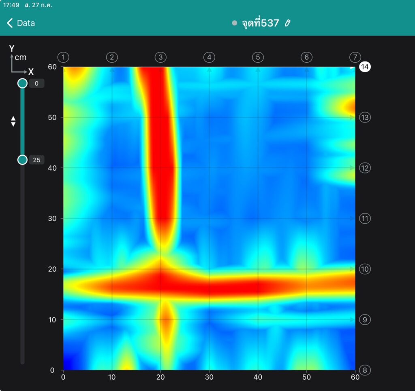Tap the depth value label 25

click(x=36, y=160)
